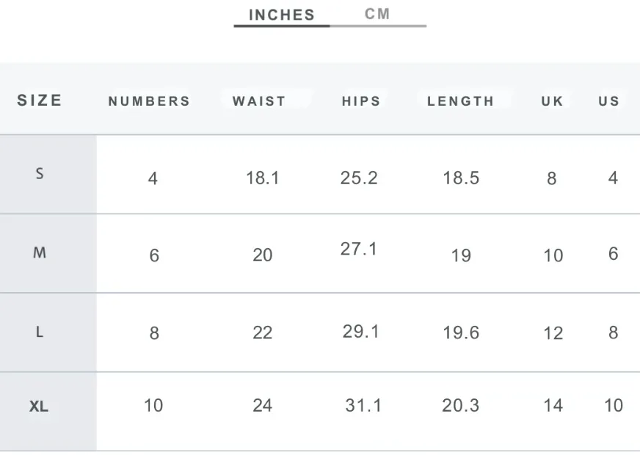
Task: Select the M size row label
Action: 40,253
